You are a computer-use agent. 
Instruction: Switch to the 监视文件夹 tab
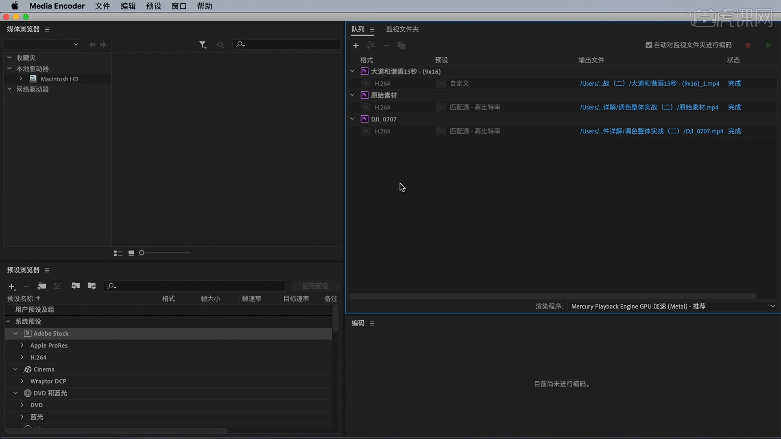tap(402, 29)
